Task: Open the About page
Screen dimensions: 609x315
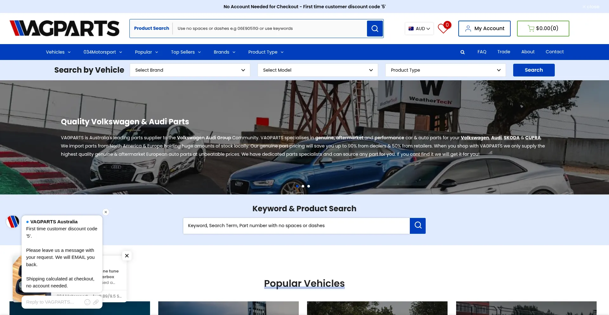Action: tap(528, 52)
